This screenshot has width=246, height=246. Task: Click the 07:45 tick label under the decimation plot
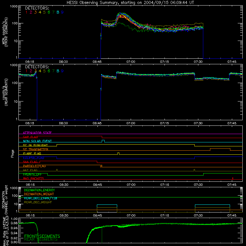(x=232, y=216)
